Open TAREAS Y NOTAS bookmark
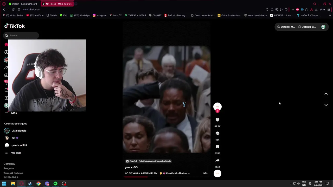Screen dimensions: 333x187 pos(135,15)
